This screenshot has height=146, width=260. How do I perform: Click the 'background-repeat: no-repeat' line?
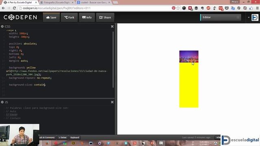tap(30, 78)
